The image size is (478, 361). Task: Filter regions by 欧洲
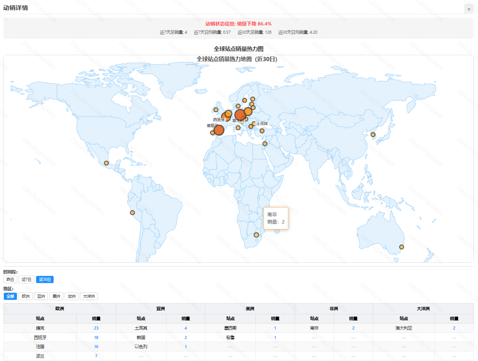(x=26, y=296)
